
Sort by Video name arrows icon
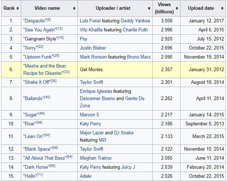coord(74,8)
